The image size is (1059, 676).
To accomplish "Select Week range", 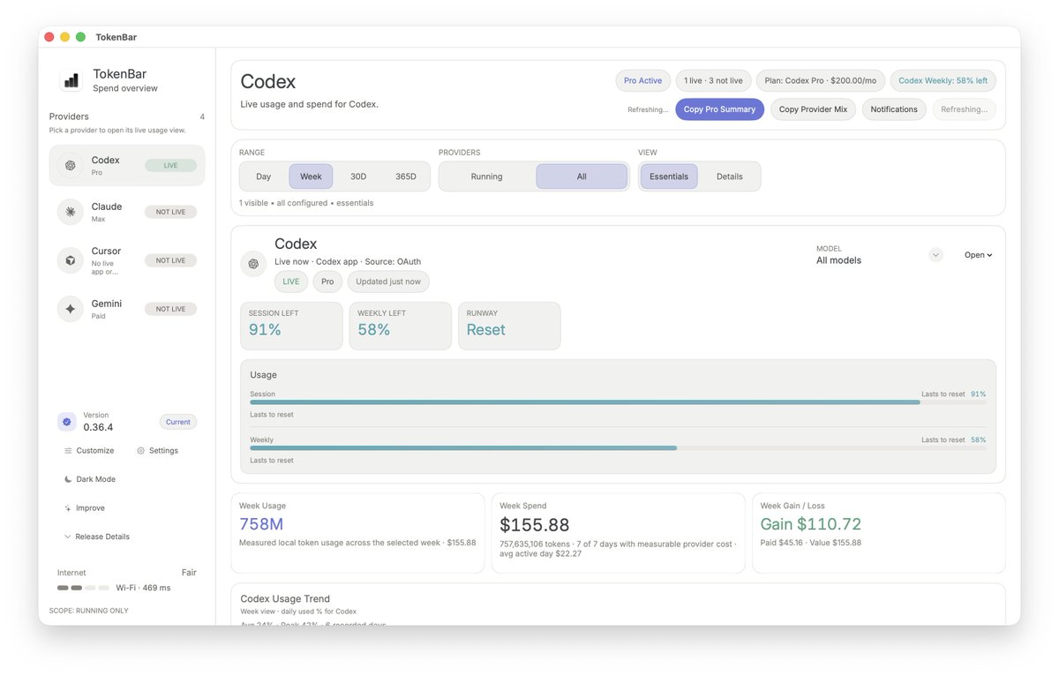I will point(311,177).
